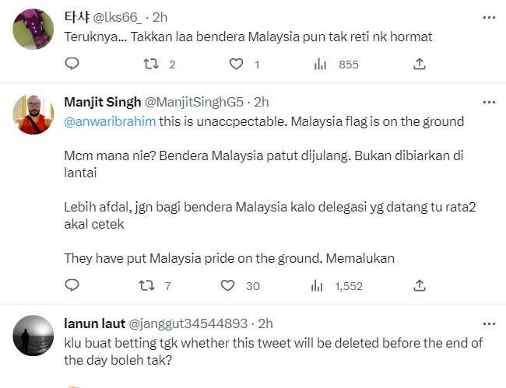Click the lanun laut display name

(x=91, y=323)
